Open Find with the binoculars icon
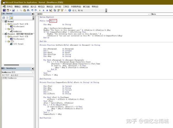Screen dimensions: 173x128 coord(28,10)
